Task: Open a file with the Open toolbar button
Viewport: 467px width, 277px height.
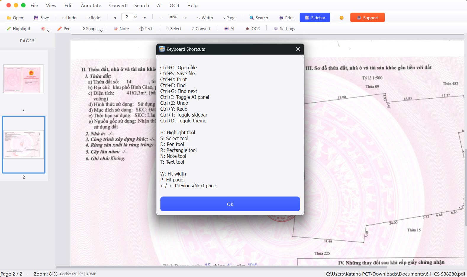Action: click(15, 18)
